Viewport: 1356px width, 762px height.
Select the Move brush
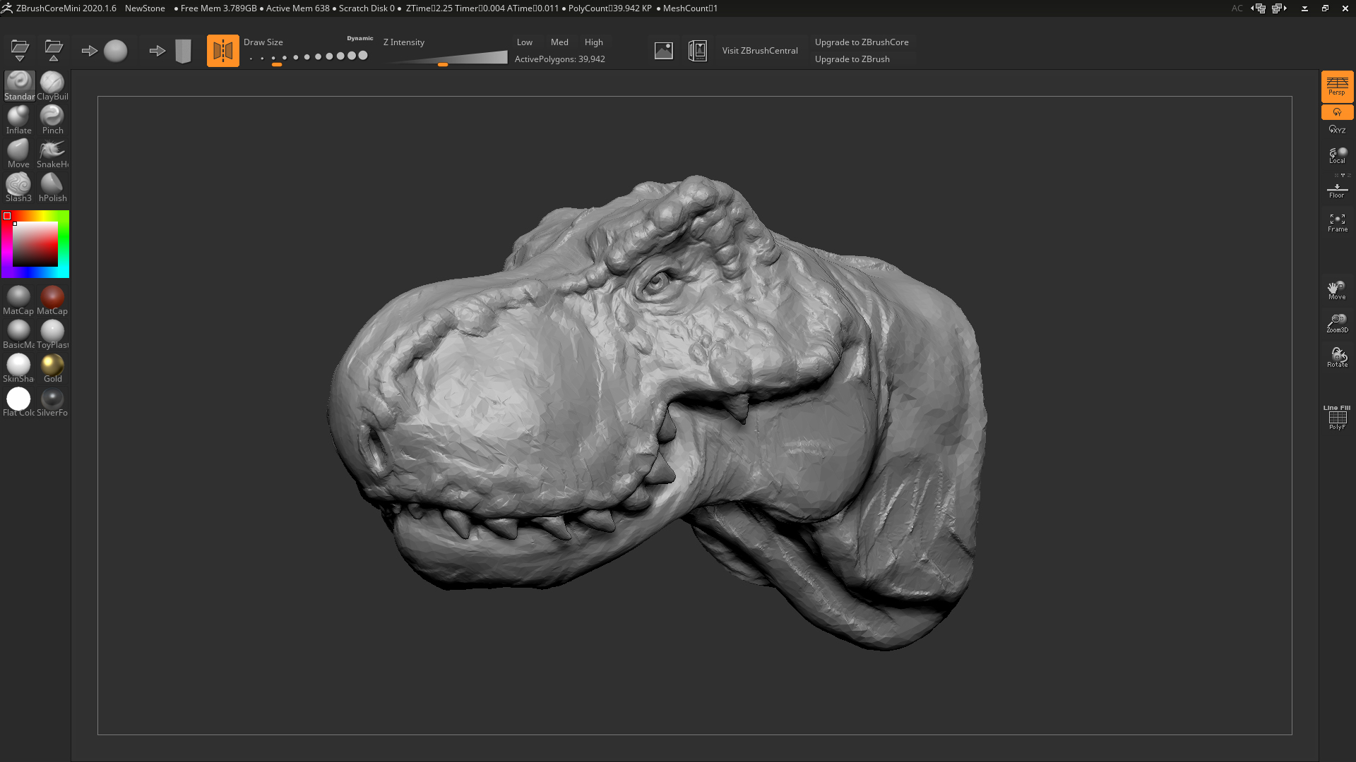click(19, 154)
